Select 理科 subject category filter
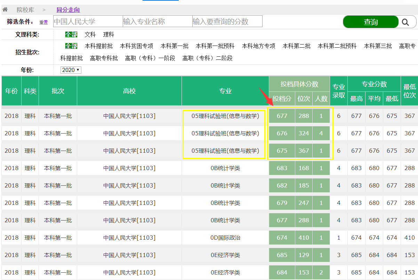 click(x=108, y=35)
